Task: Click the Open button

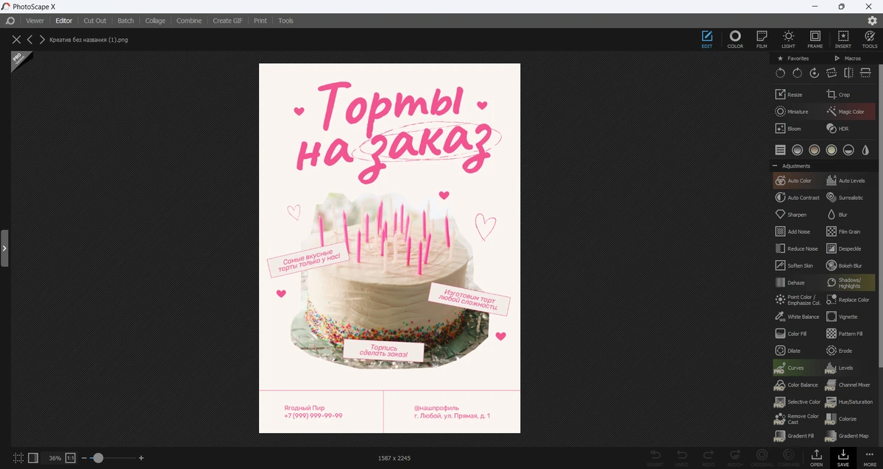Action: tap(816, 457)
